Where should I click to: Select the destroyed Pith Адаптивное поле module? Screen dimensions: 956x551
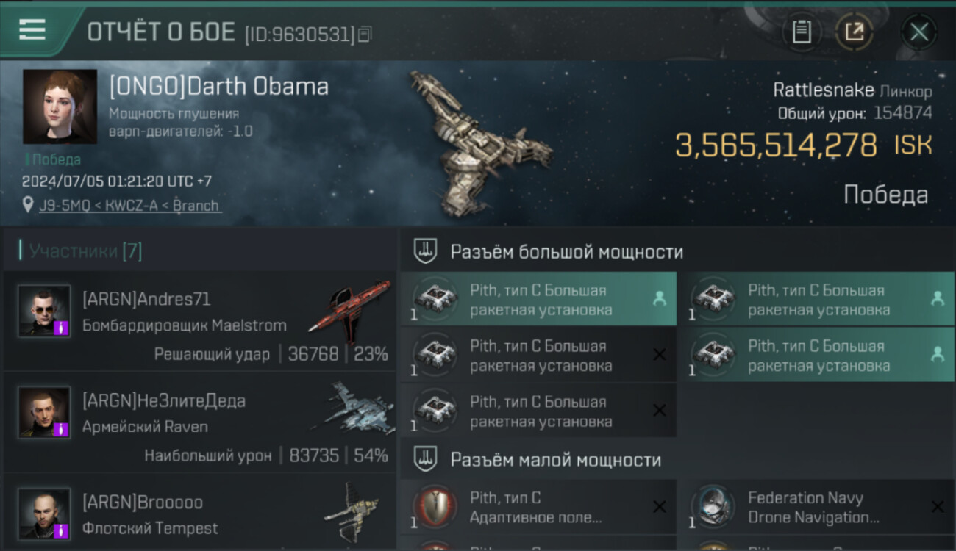(x=538, y=507)
